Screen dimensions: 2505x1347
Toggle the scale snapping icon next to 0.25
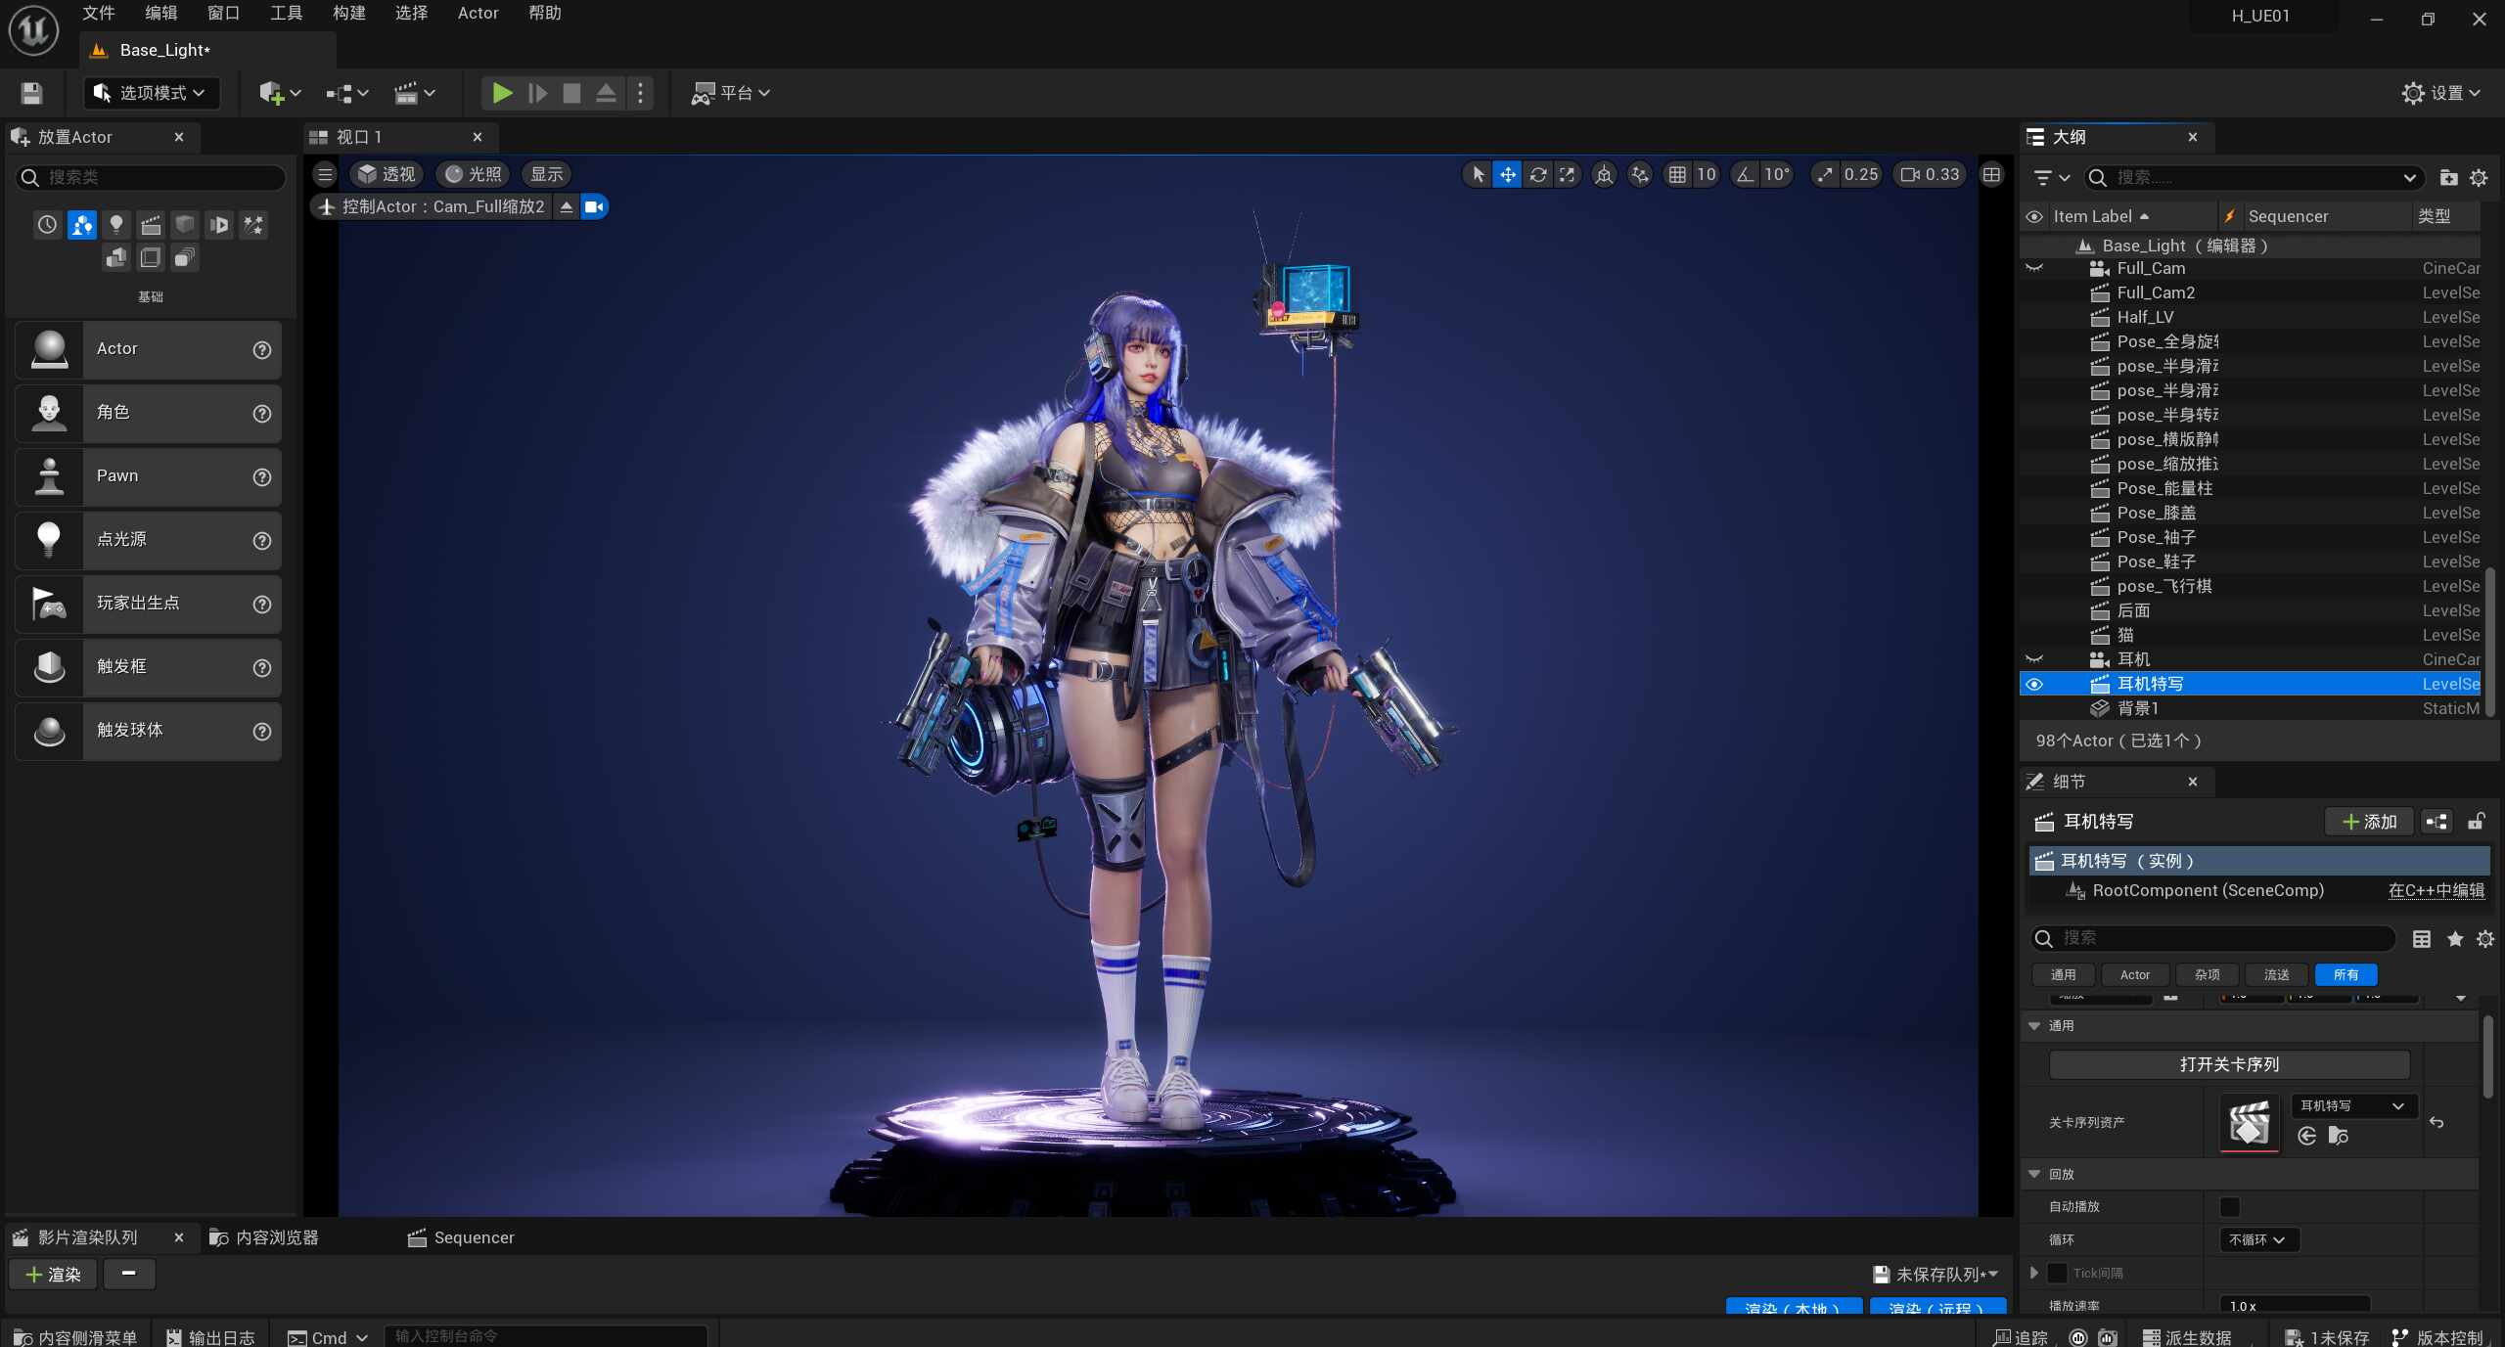1825,174
